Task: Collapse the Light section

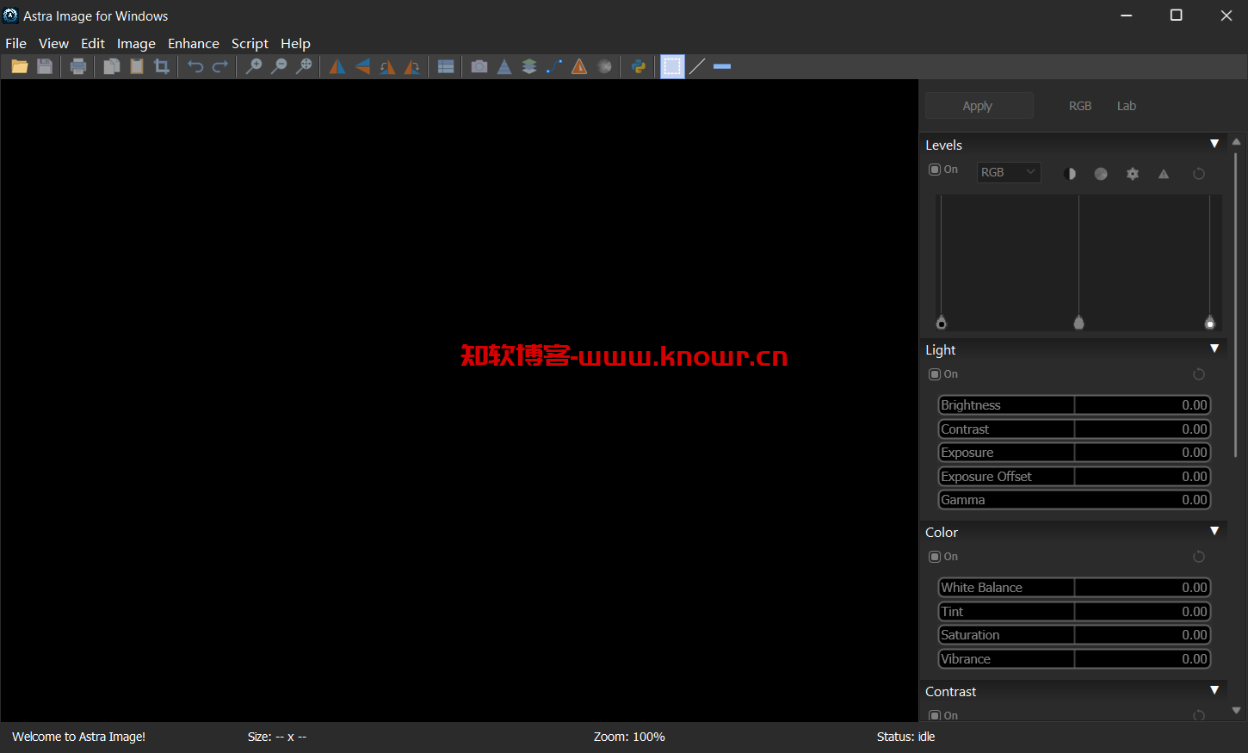Action: (1214, 349)
